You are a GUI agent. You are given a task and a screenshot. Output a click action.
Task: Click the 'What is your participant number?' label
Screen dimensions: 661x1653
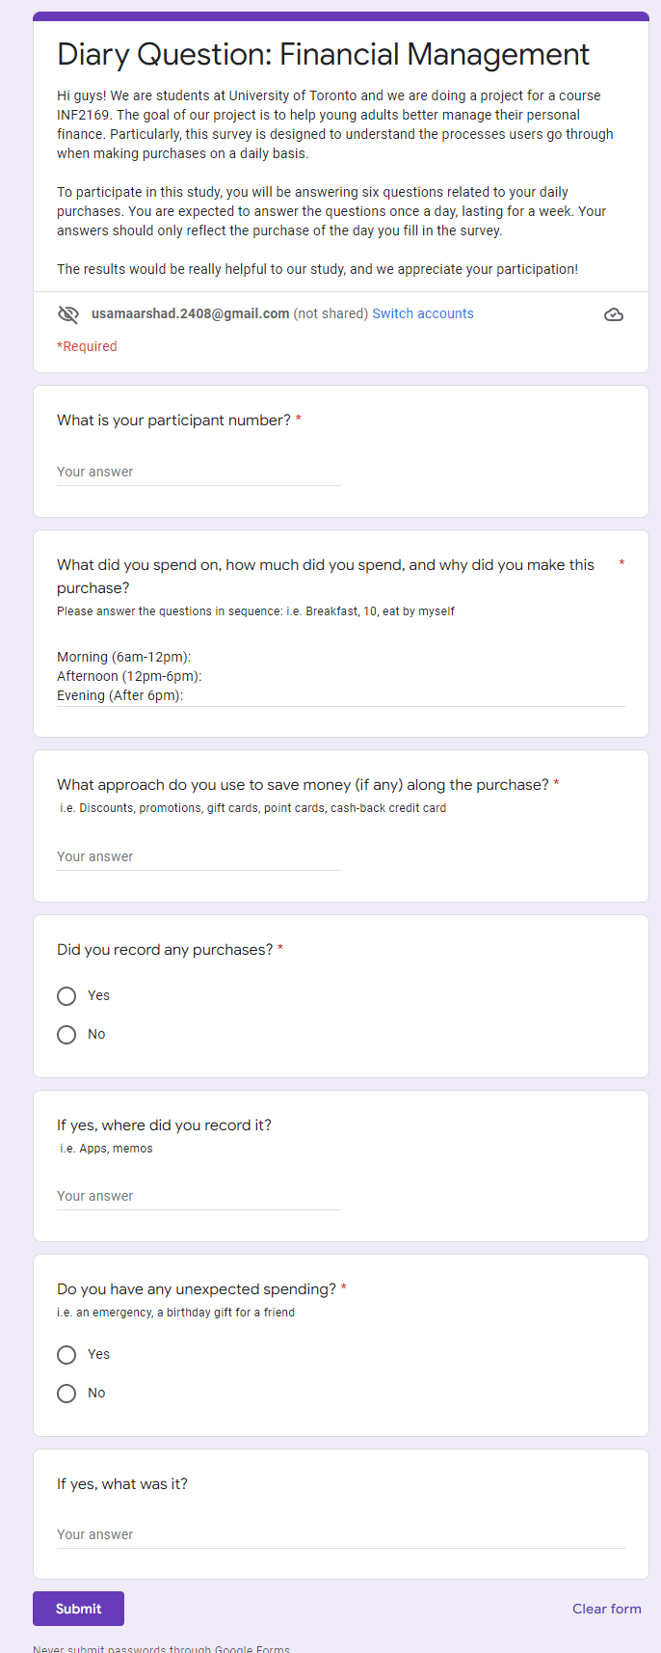click(173, 420)
